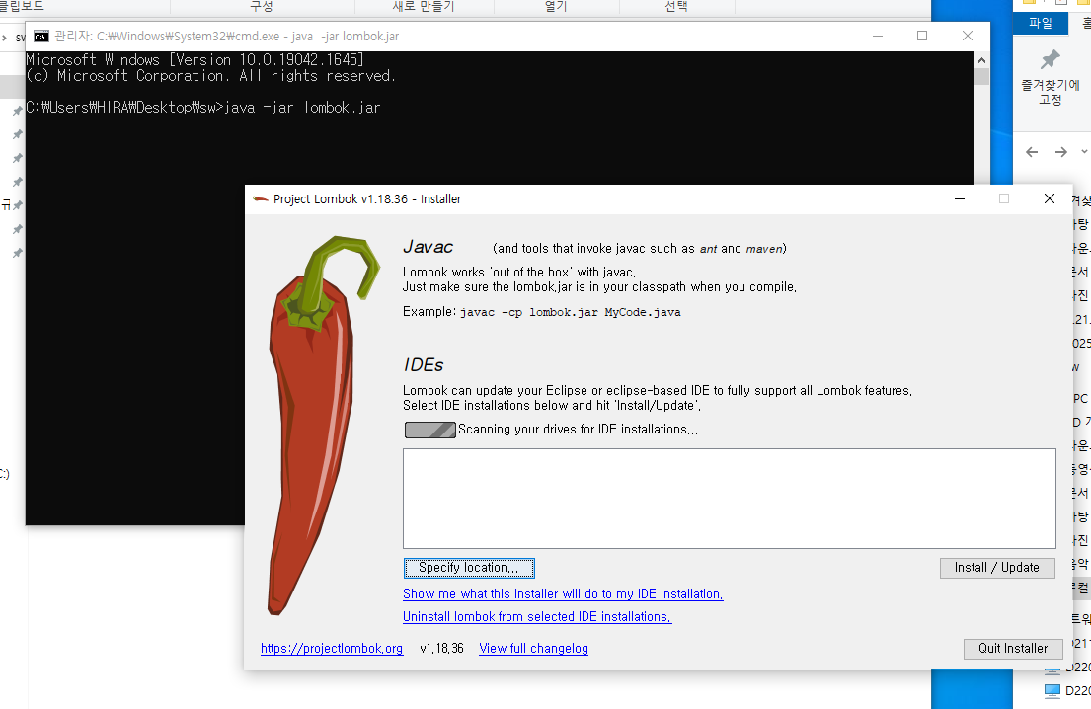Click the 즐겨찾기에 고정 pin icon in Explorer

pos(1050,60)
